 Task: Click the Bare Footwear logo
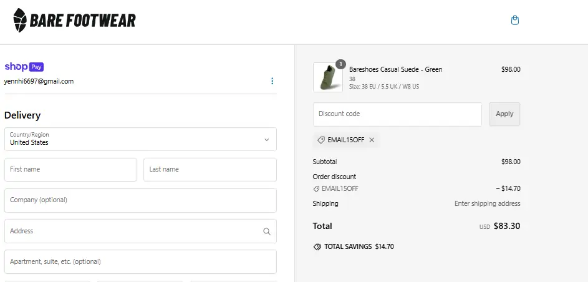pyautogui.click(x=74, y=21)
